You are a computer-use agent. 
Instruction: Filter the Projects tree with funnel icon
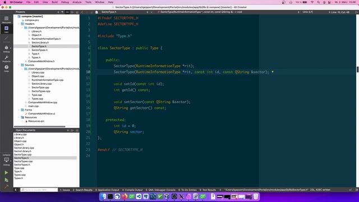pyautogui.click(x=62, y=12)
